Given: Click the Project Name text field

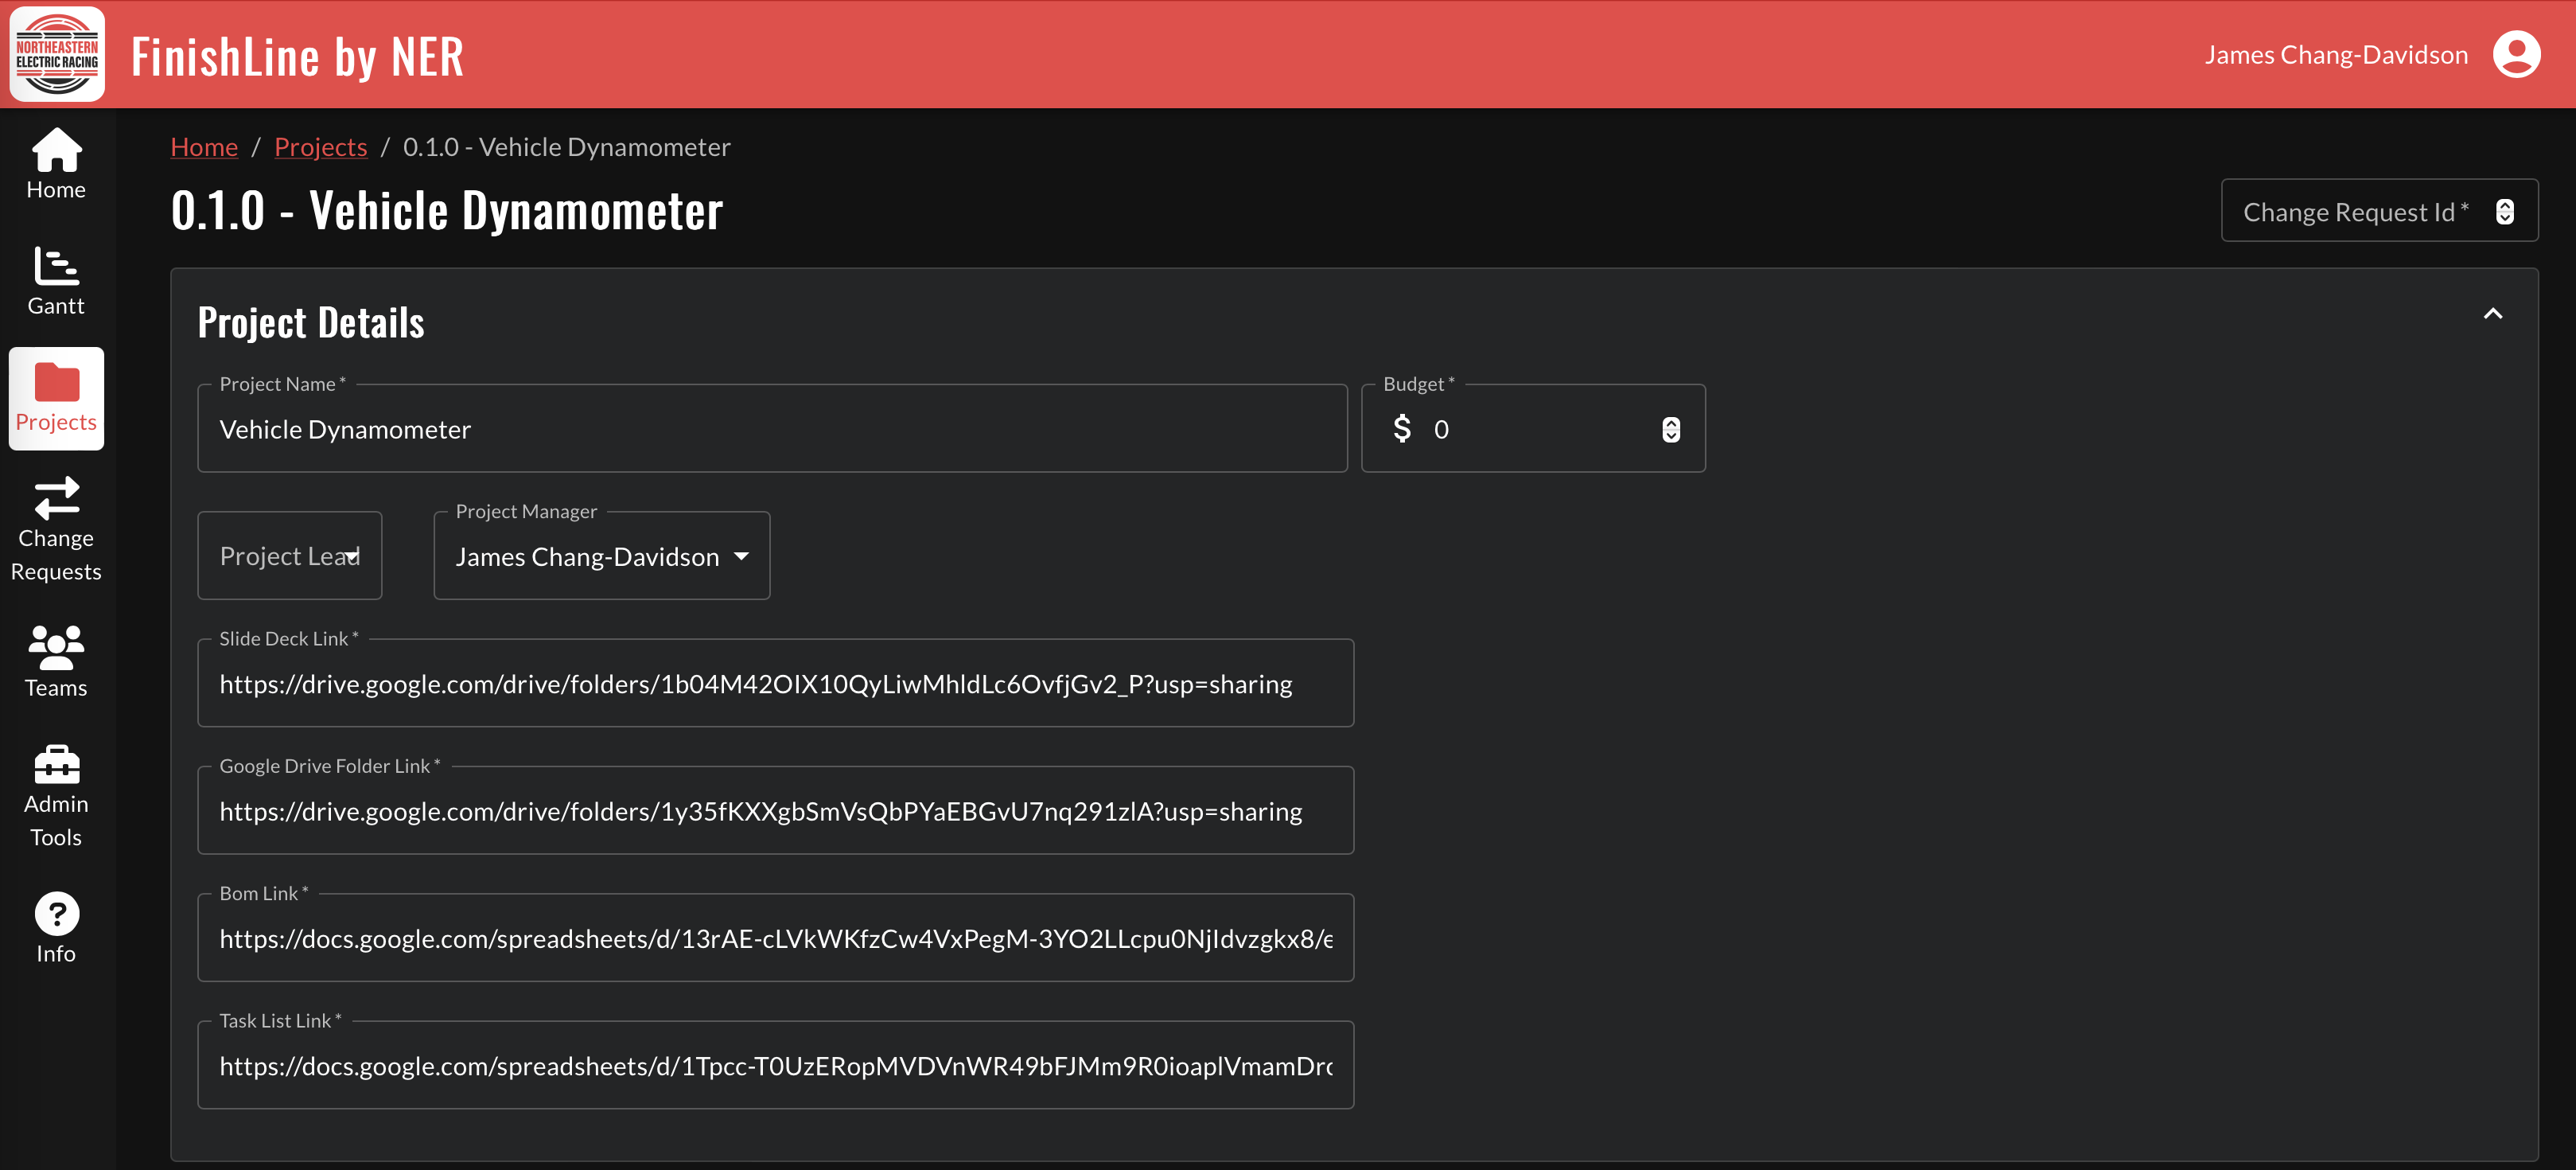Looking at the screenshot, I should 772,429.
